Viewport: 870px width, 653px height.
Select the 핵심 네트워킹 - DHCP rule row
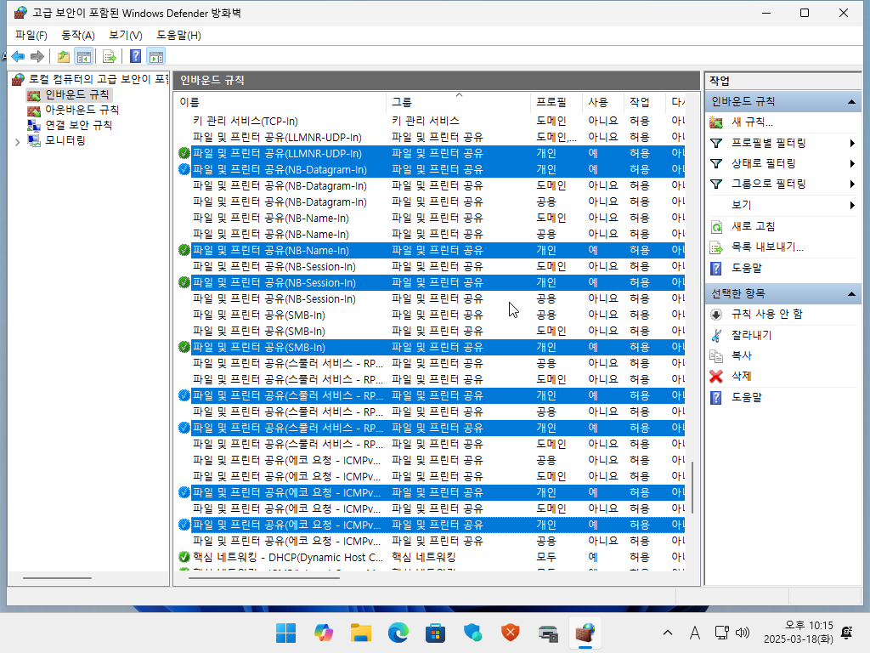point(431,557)
